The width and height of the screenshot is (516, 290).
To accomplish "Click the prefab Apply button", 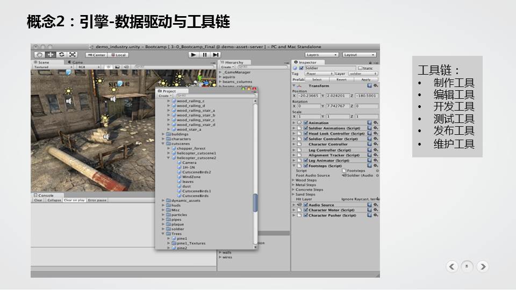I will point(366,79).
